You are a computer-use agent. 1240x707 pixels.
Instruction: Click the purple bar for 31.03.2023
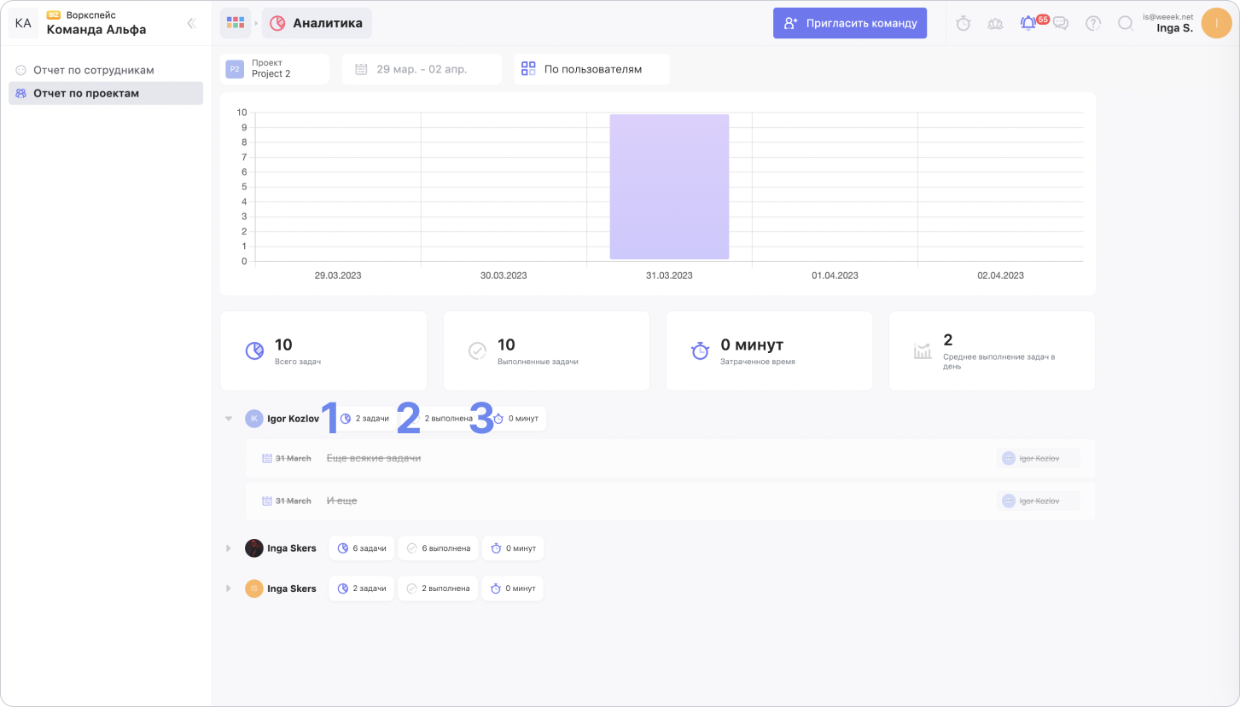click(x=669, y=187)
